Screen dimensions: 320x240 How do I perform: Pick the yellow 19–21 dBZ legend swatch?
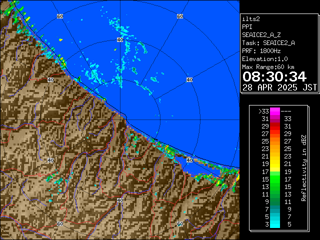[x=275, y=164]
